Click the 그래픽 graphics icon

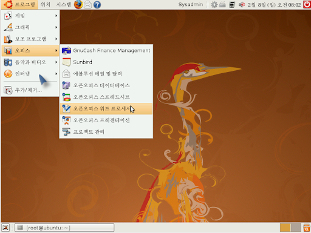pos(8,27)
